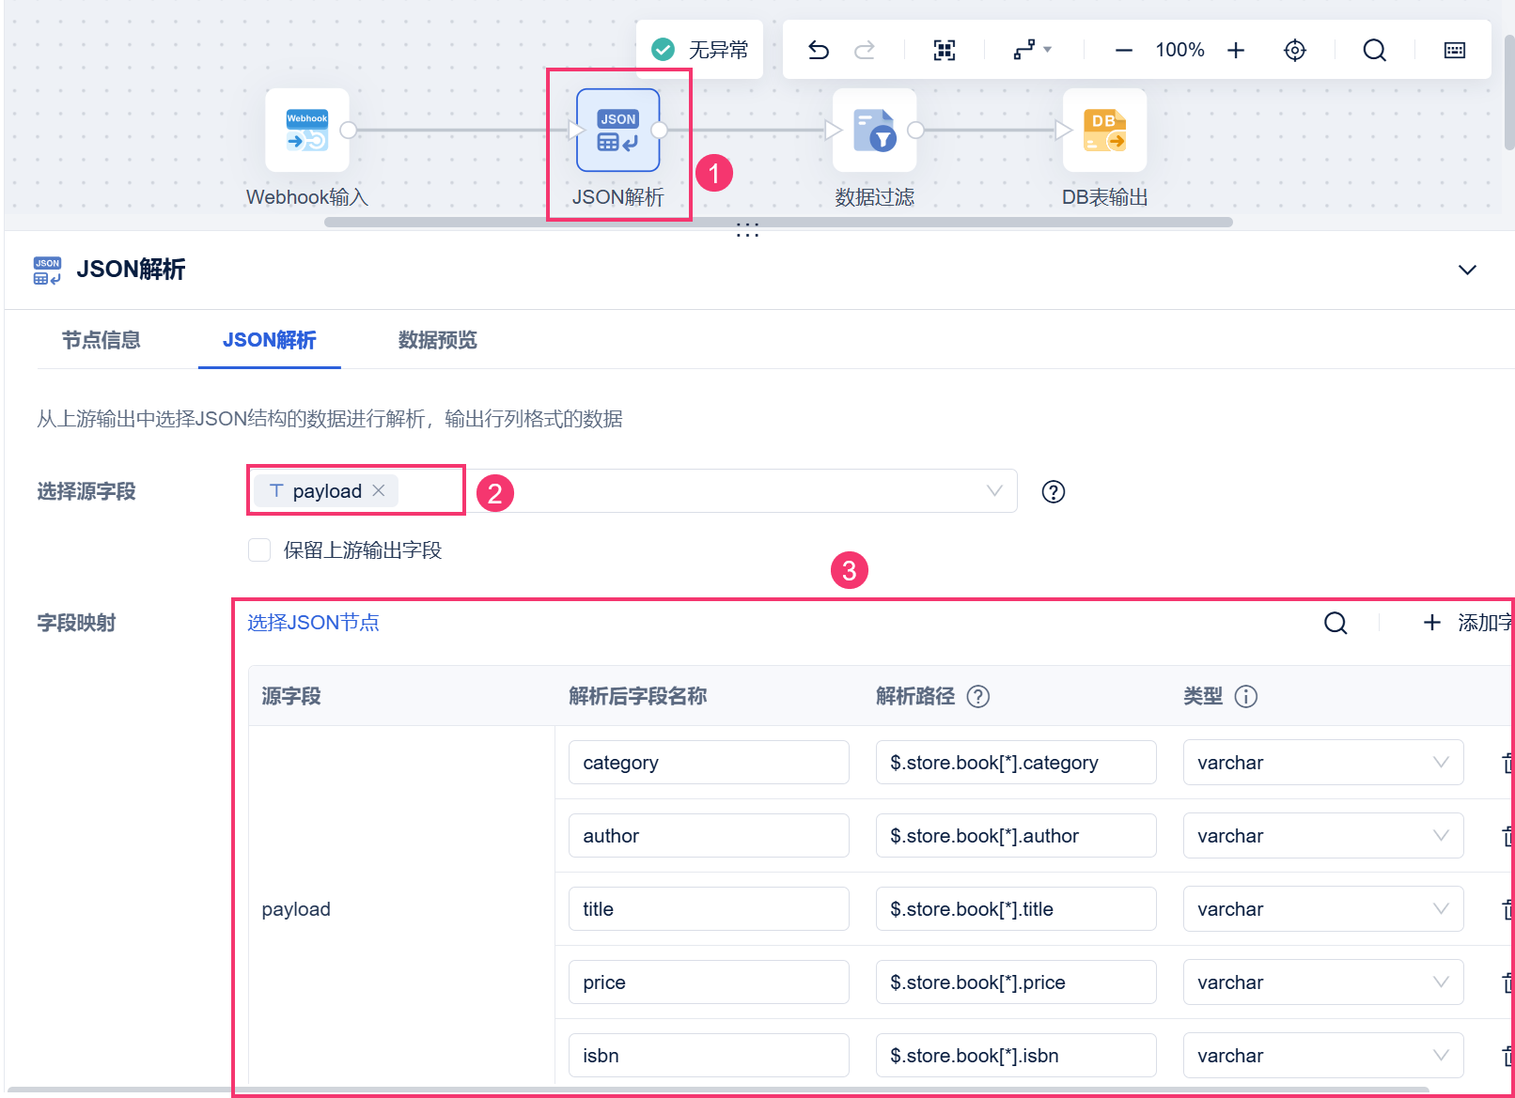
Task: Open the 选择源字段 dropdown
Action: (x=994, y=490)
